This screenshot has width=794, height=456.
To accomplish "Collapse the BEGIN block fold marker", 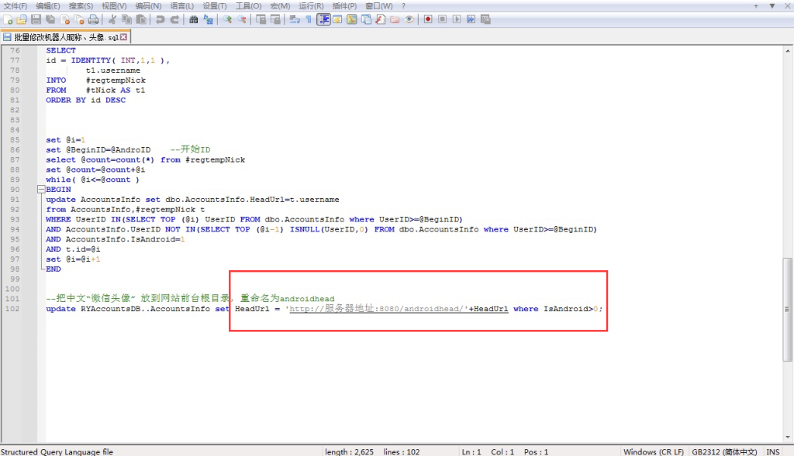I will pos(40,190).
